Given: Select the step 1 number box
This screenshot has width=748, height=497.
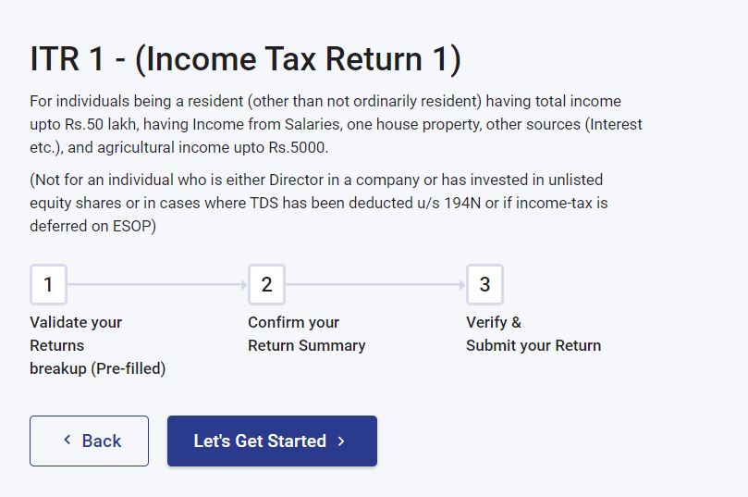Looking at the screenshot, I should [48, 284].
